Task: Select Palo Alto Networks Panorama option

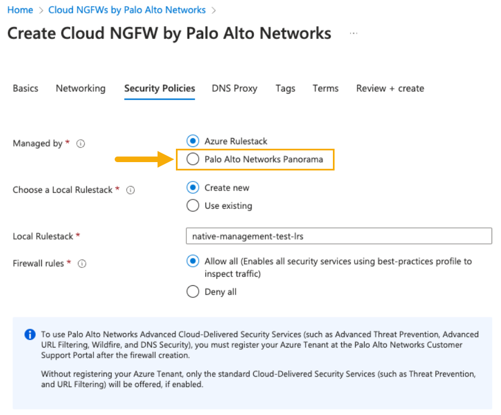Action: (x=193, y=159)
